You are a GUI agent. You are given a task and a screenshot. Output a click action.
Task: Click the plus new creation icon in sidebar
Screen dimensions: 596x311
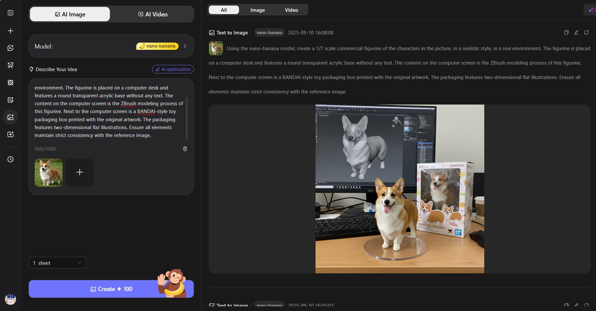pyautogui.click(x=10, y=31)
